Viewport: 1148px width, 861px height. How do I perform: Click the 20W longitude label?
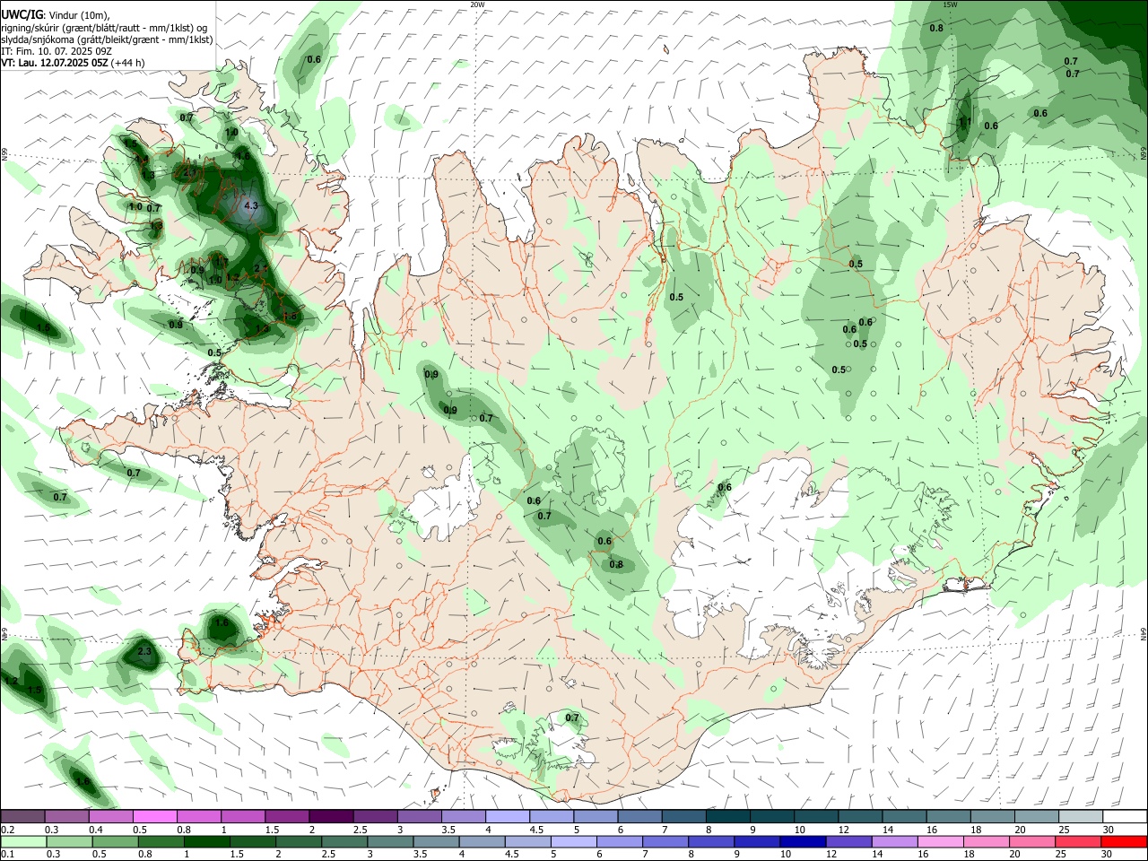click(x=478, y=4)
